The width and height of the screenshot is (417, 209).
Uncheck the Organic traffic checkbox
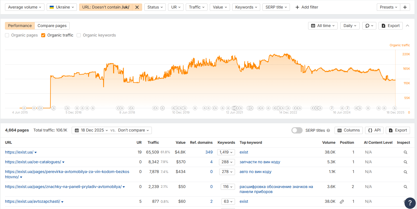(x=43, y=35)
